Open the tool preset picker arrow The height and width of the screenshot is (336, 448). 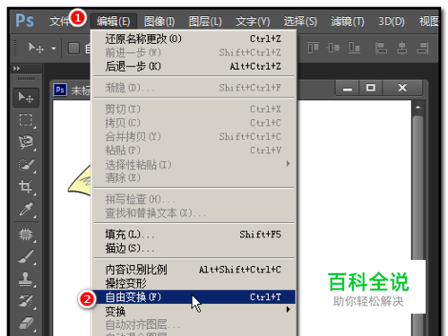tap(54, 48)
